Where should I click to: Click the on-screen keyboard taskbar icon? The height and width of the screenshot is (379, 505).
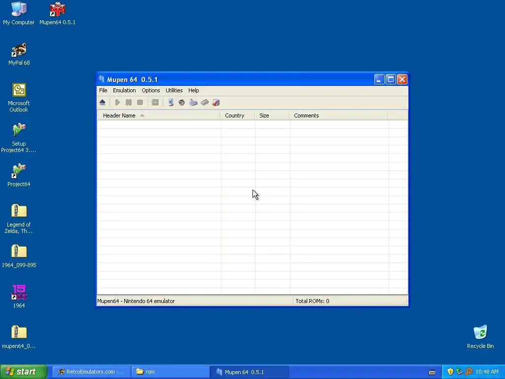(x=432, y=372)
